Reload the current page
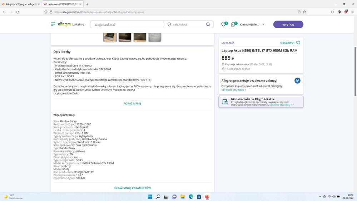 pyautogui.click(x=18, y=12)
